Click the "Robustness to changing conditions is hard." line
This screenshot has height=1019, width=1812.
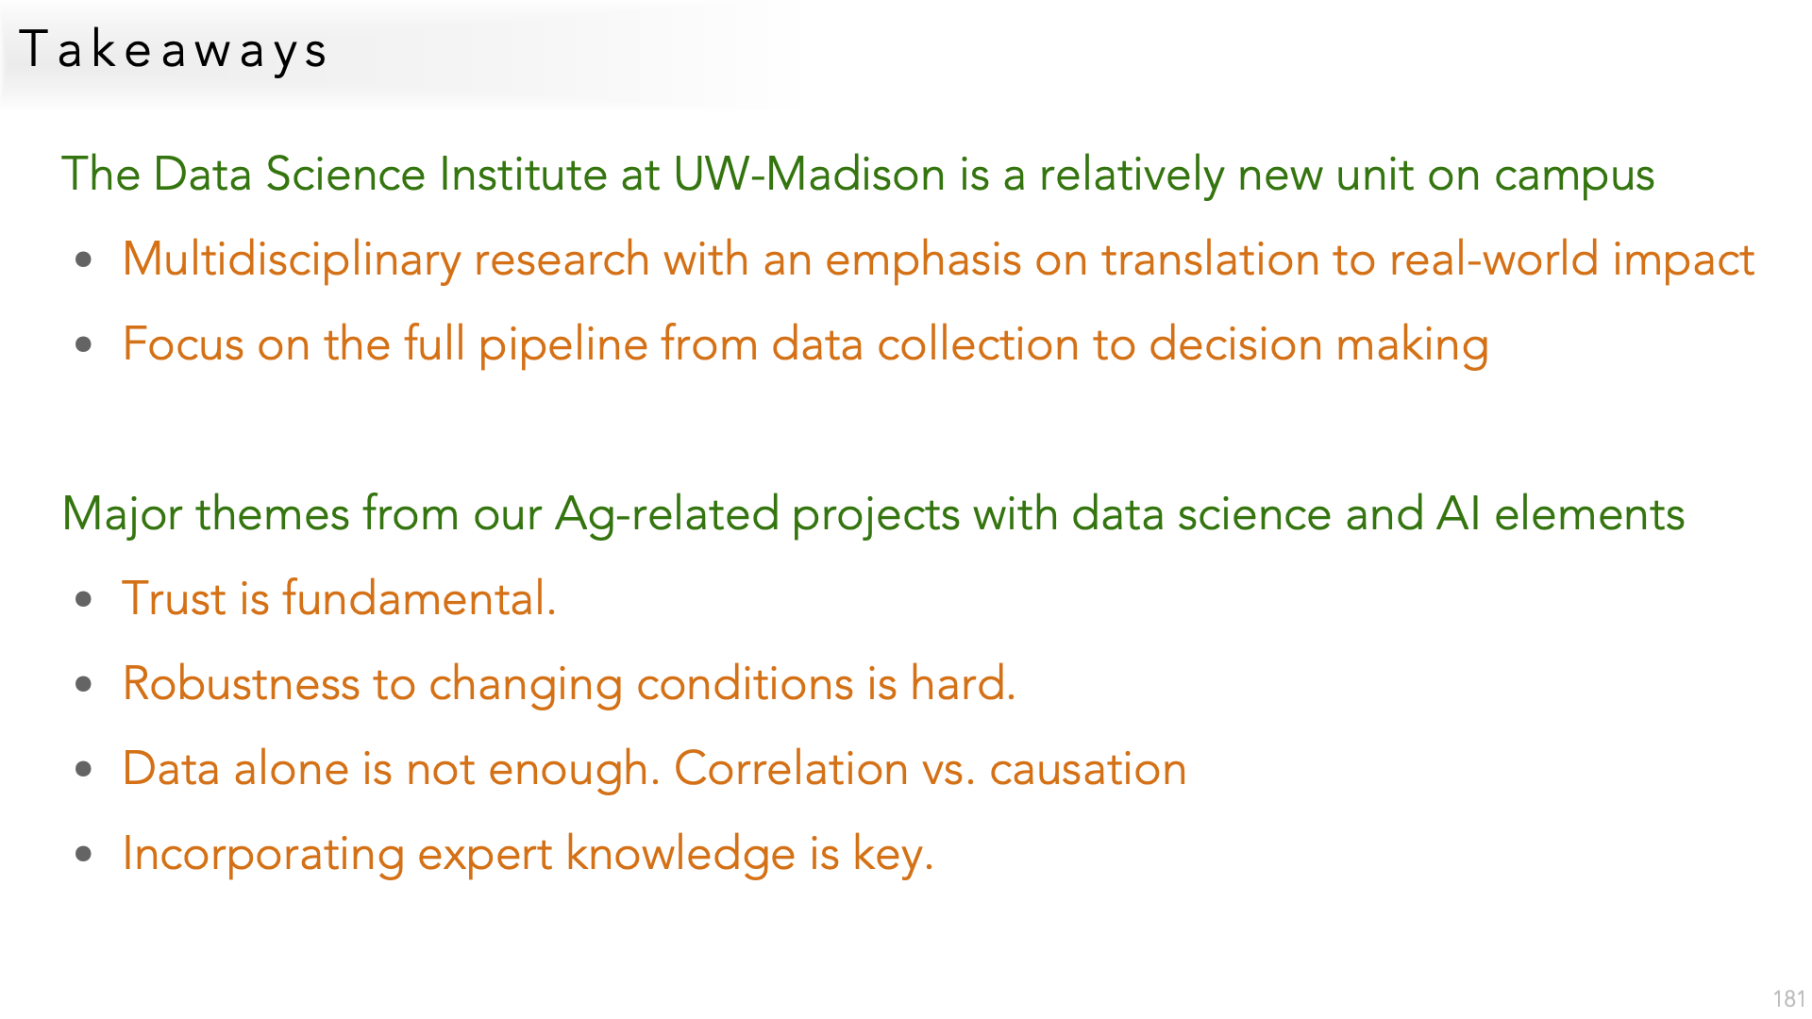point(568,684)
